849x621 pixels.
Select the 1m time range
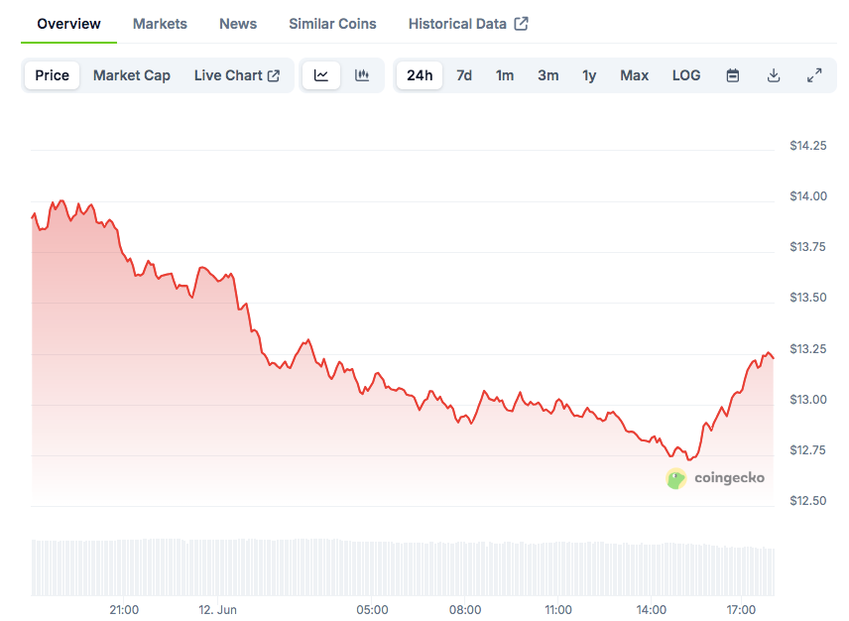tap(505, 75)
